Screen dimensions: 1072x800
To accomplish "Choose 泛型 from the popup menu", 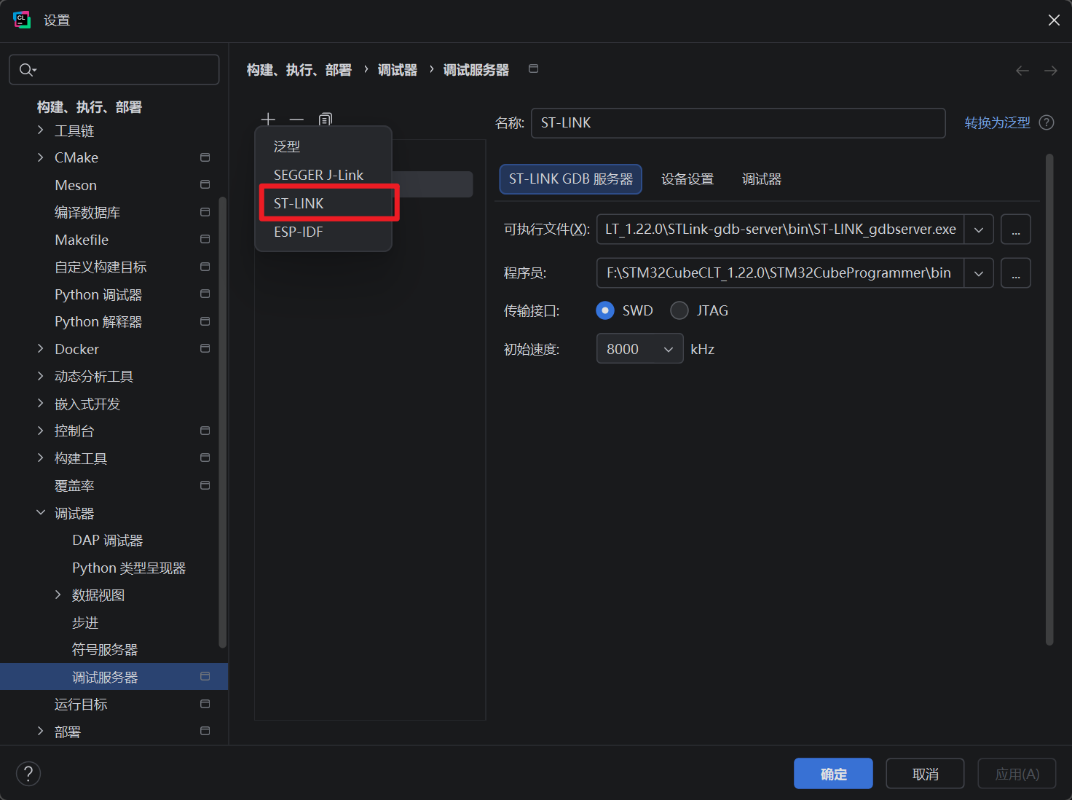I will (323, 146).
